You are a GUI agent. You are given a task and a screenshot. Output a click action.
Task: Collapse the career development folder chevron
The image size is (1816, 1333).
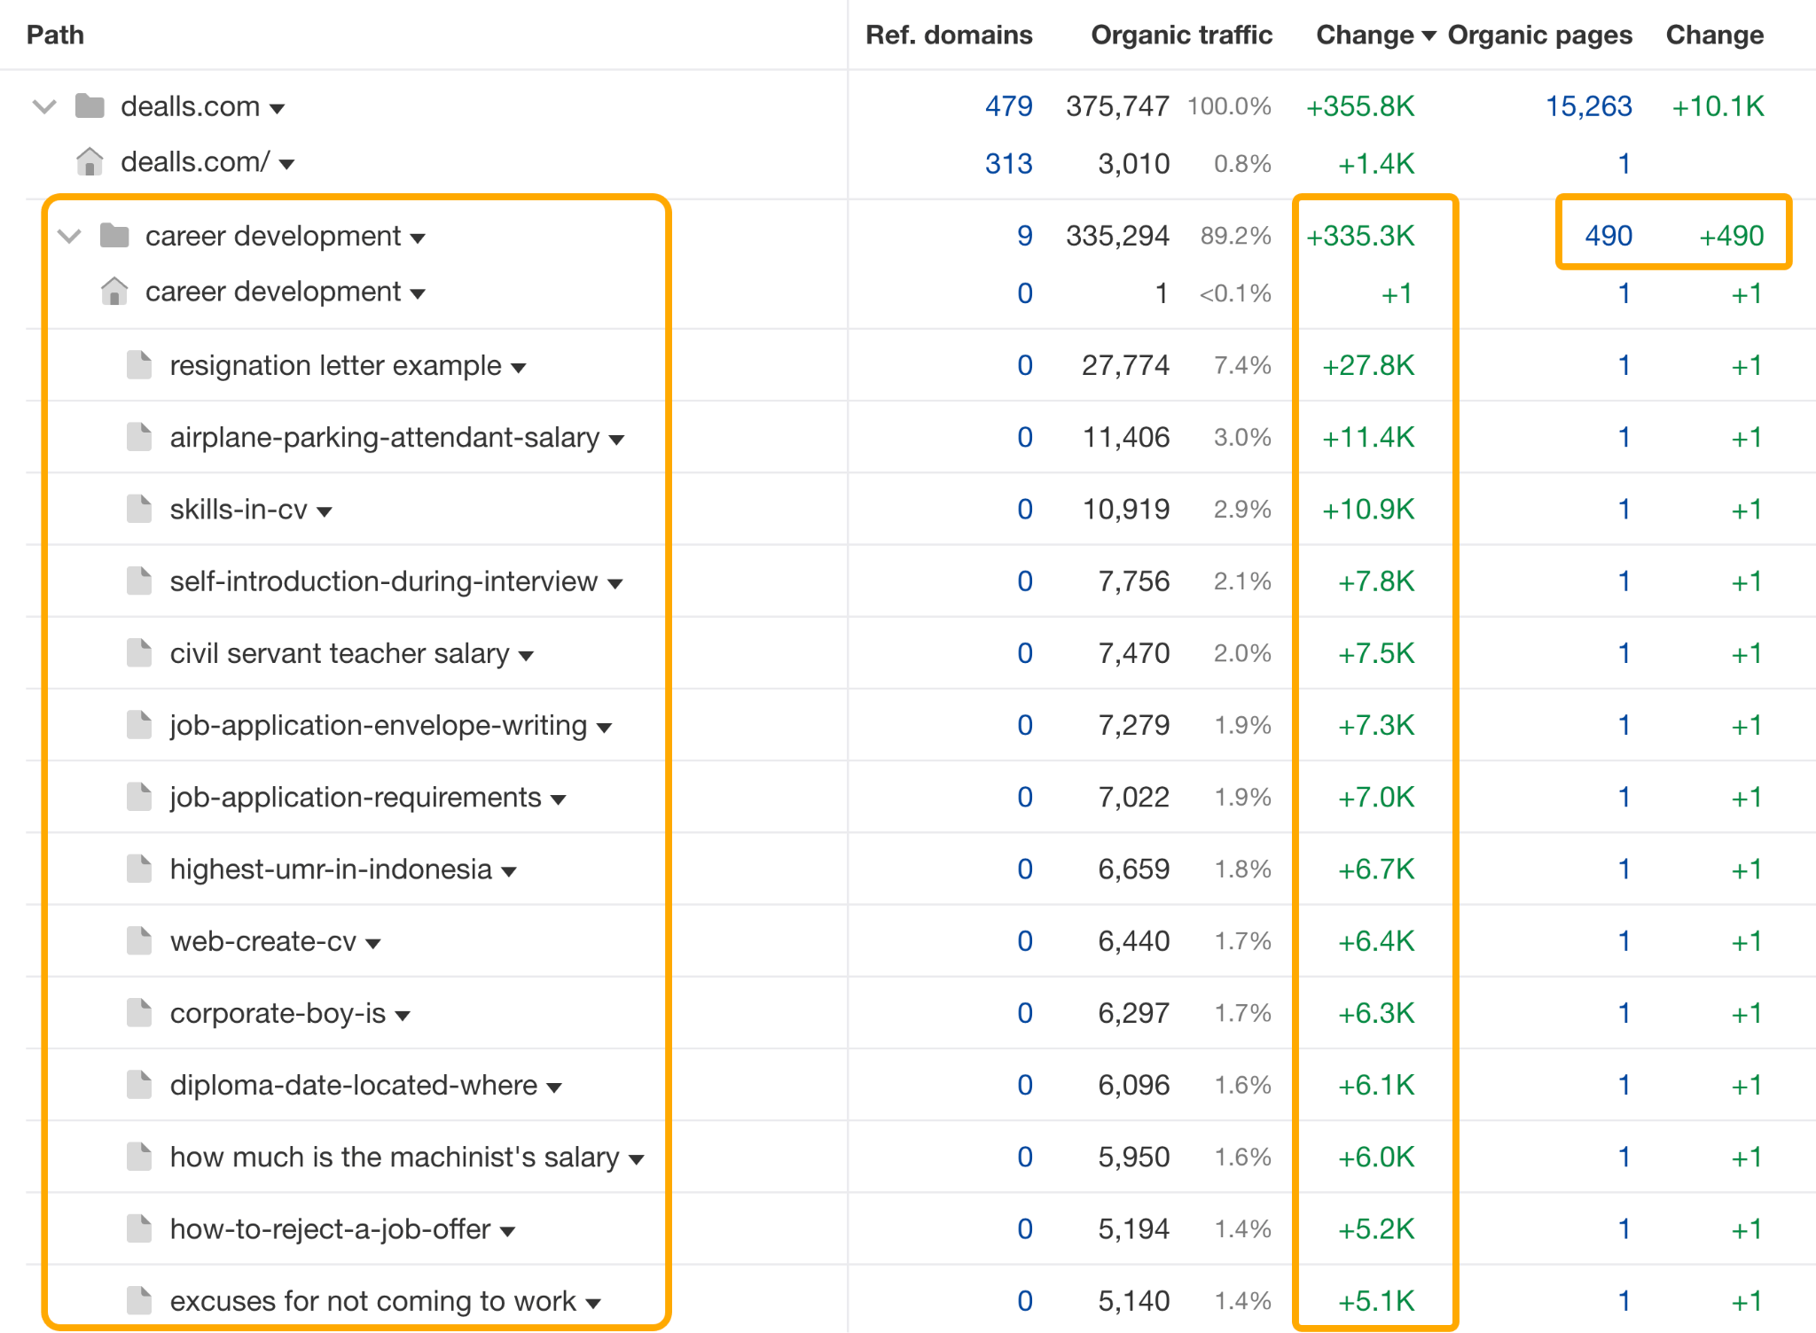click(x=69, y=237)
